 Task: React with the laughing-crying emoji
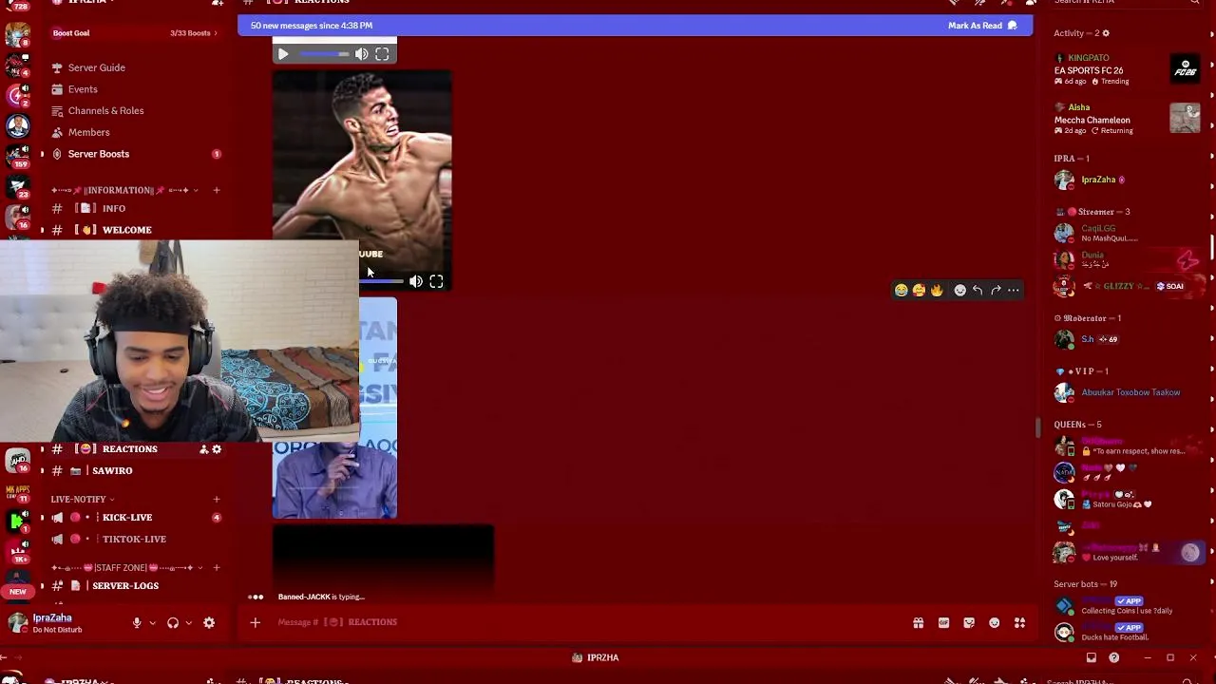[901, 290]
